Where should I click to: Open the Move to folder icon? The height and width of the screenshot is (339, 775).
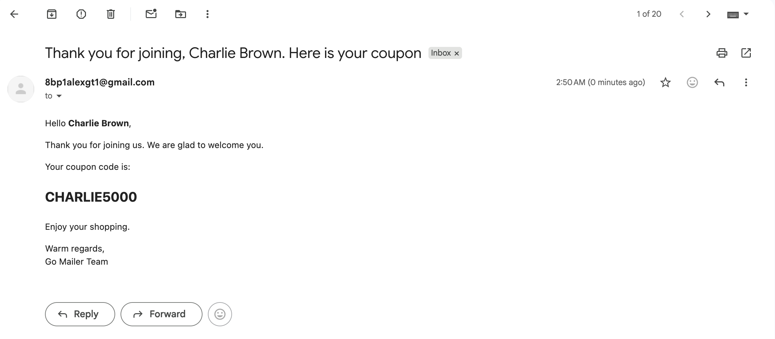(x=180, y=14)
